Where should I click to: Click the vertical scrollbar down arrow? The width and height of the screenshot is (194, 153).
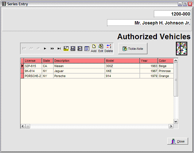pyautogui.click(x=176, y=121)
